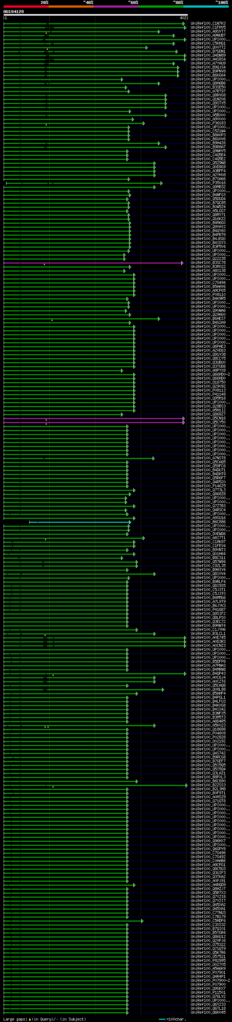Click the cyan ~100% identity legend segment
Viewport: 232px width, 1022px height.
point(206,7)
